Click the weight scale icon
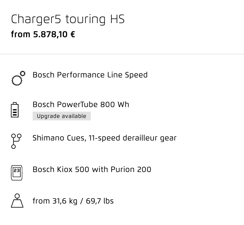Viewport: 244px width, 225px height. [17, 201]
